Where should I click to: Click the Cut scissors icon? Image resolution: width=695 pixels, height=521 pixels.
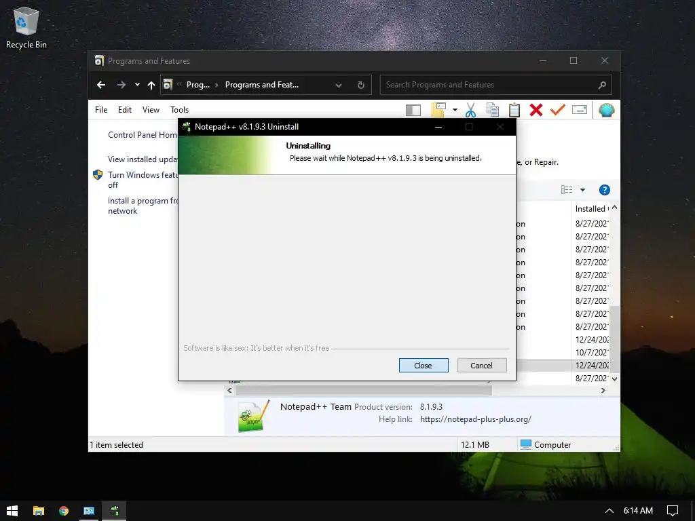(471, 110)
